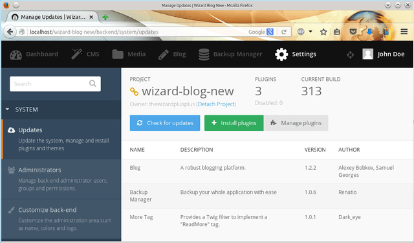Click the author Dark_eye cell
Viewport: 414px width, 243px height.
[349, 217]
